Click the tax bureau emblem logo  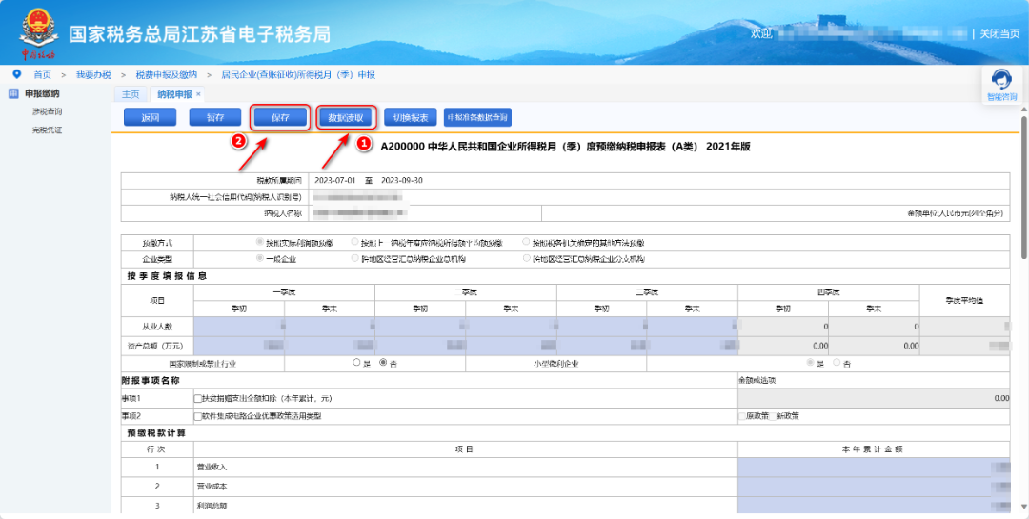[39, 33]
